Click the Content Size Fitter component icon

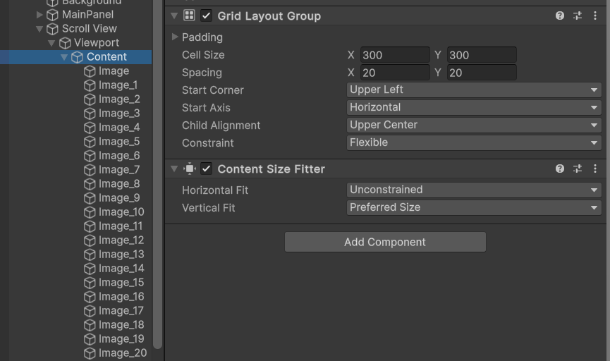[190, 169]
